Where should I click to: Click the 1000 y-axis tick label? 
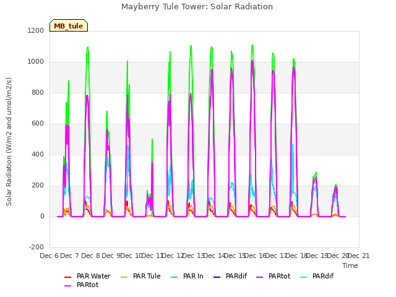(x=36, y=62)
